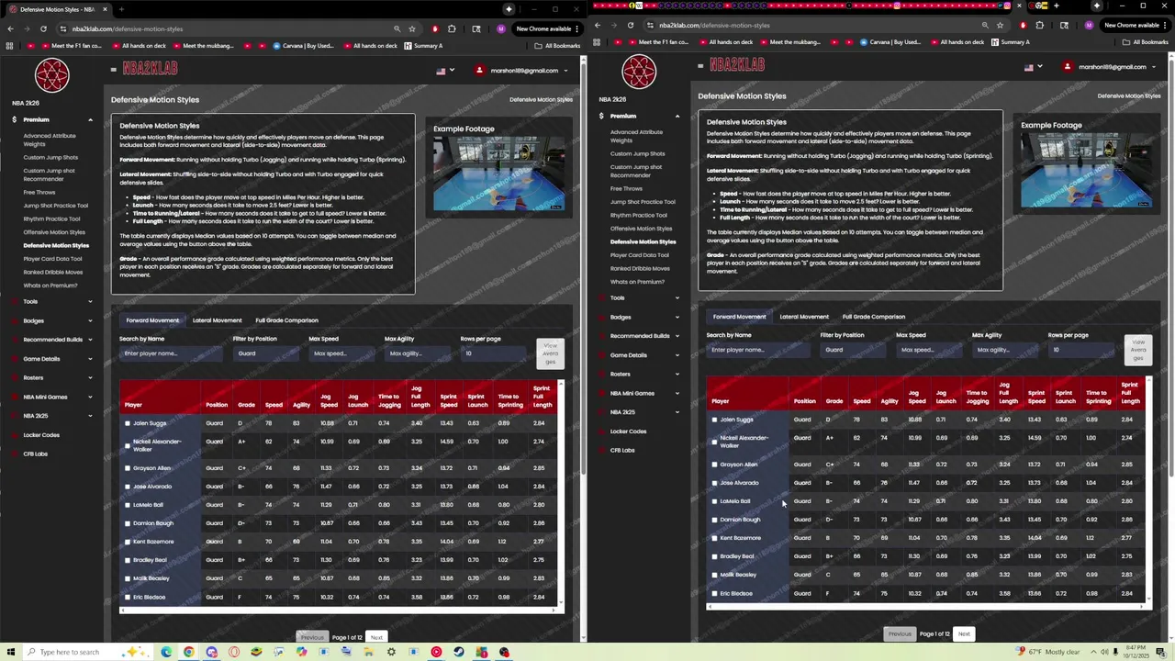Image resolution: width=1175 pixels, height=661 pixels.
Task: Open Filter by Position dropdown in the left window
Action: point(266,353)
